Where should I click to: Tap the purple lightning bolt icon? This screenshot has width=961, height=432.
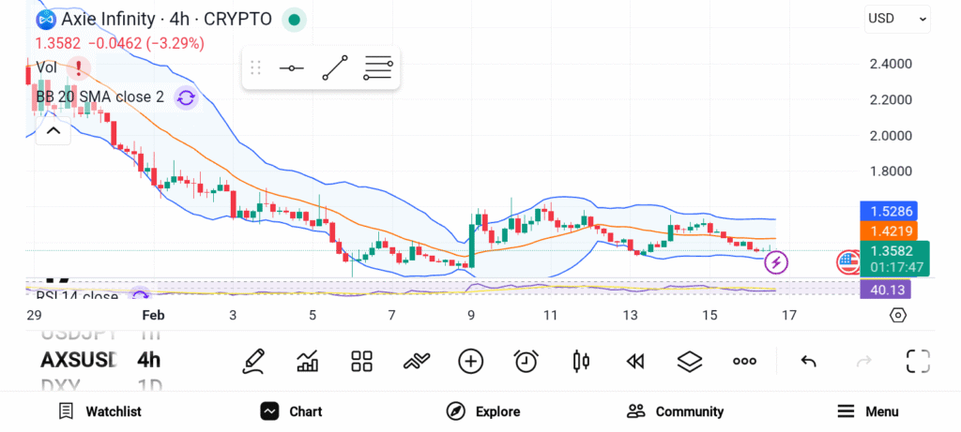coord(776,262)
